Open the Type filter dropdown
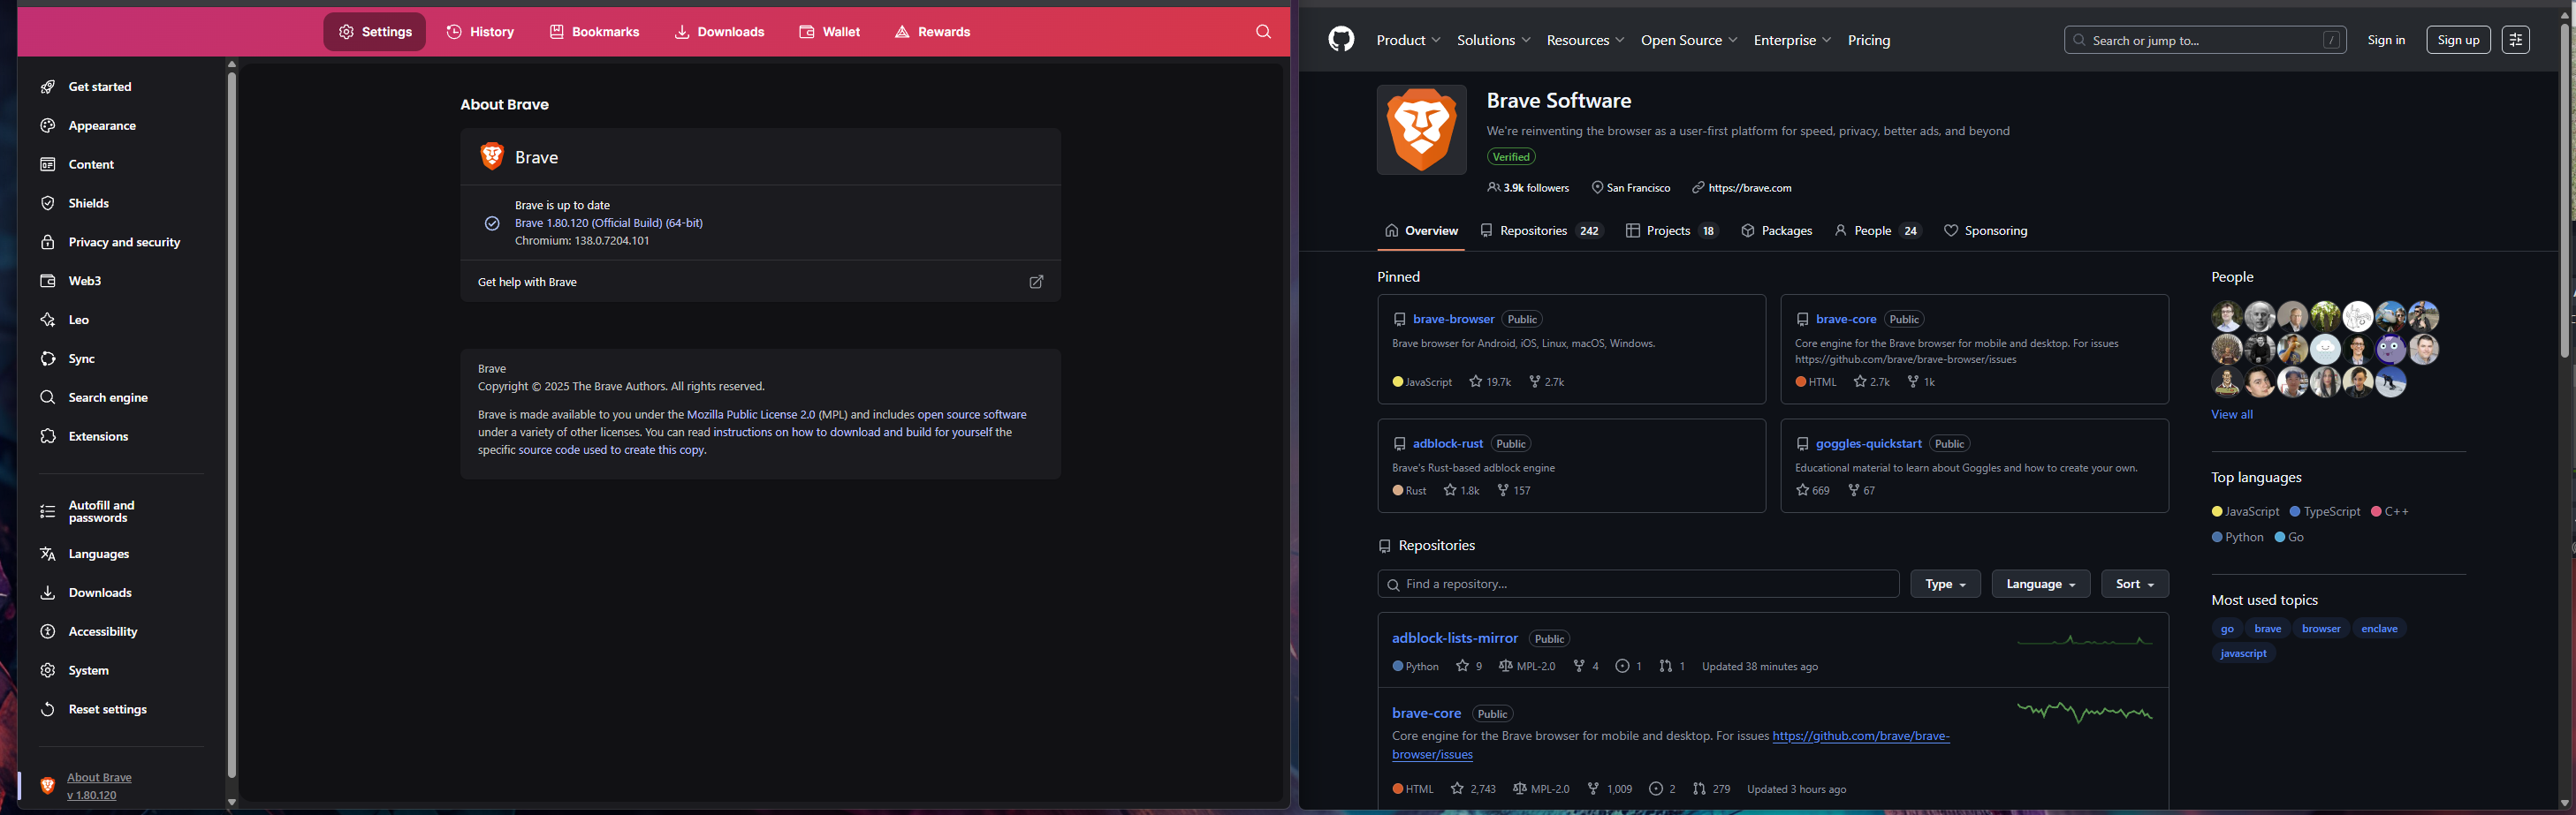The width and height of the screenshot is (2576, 815). [x=1945, y=585]
